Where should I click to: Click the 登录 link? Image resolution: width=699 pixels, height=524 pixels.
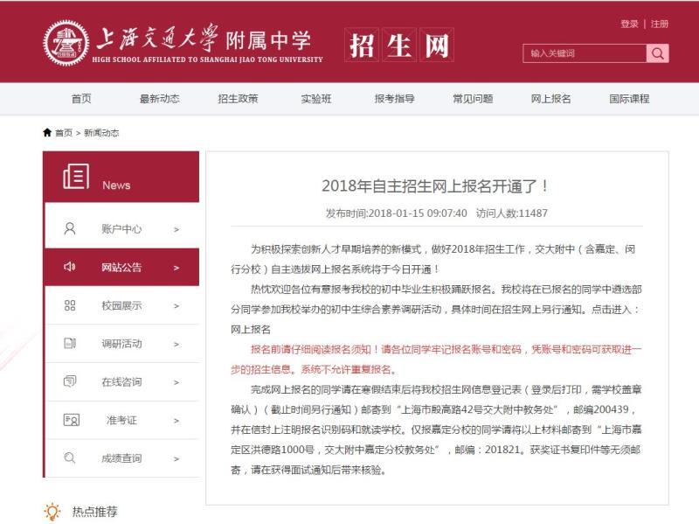(x=629, y=24)
